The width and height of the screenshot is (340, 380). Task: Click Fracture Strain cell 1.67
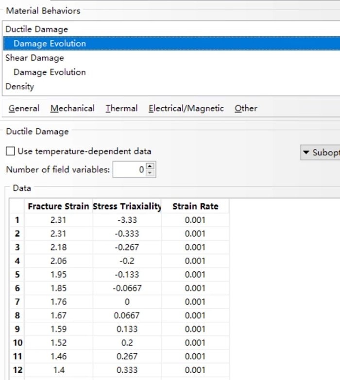pyautogui.click(x=58, y=315)
